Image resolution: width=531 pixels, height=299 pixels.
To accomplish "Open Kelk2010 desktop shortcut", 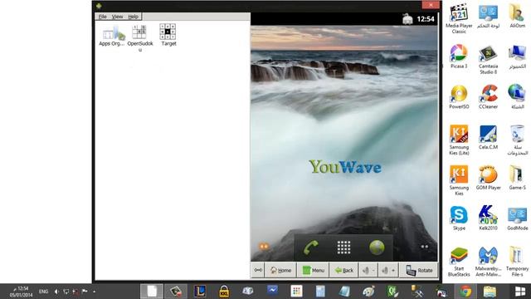I will (488, 218).
